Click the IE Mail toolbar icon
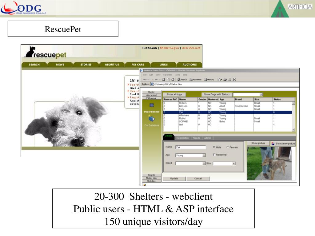The image size is (315, 236). tap(220, 80)
